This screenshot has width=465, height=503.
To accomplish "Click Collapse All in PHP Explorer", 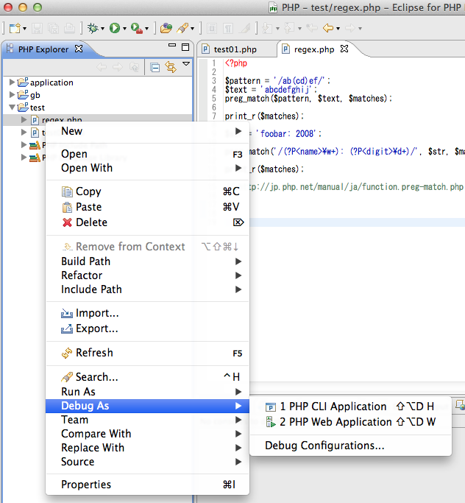I will [155, 67].
